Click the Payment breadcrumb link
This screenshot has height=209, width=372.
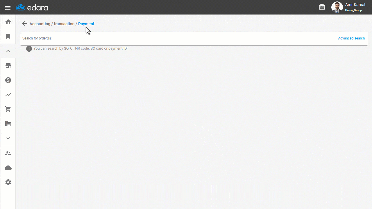coord(86,24)
